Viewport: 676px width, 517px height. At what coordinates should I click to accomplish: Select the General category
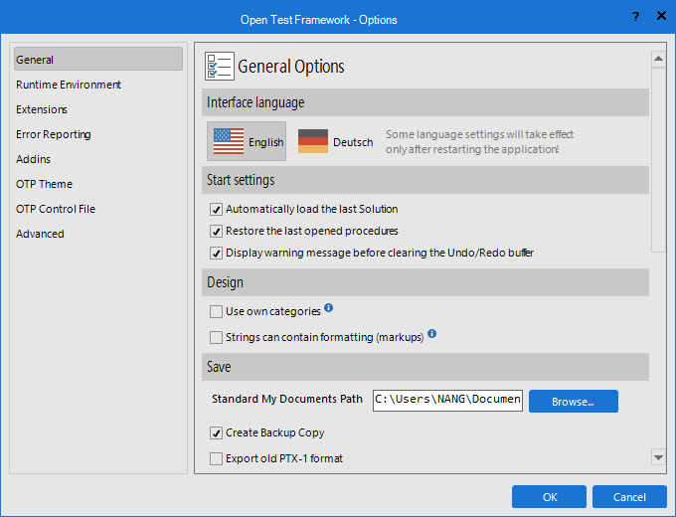click(98, 59)
